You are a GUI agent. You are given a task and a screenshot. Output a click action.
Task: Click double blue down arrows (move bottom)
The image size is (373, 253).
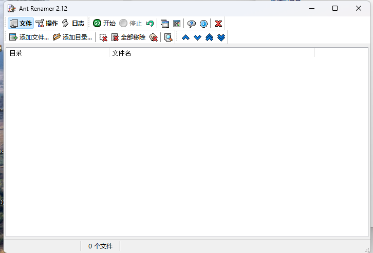[x=221, y=37]
